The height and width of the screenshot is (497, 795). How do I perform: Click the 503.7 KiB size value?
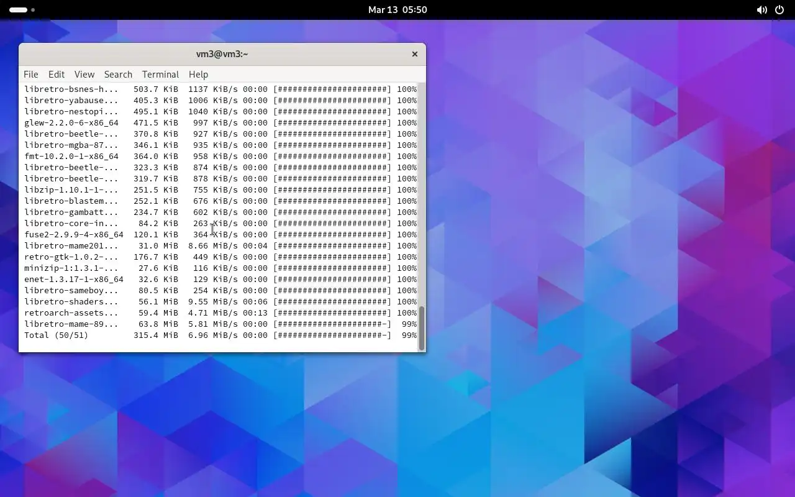[x=156, y=89]
